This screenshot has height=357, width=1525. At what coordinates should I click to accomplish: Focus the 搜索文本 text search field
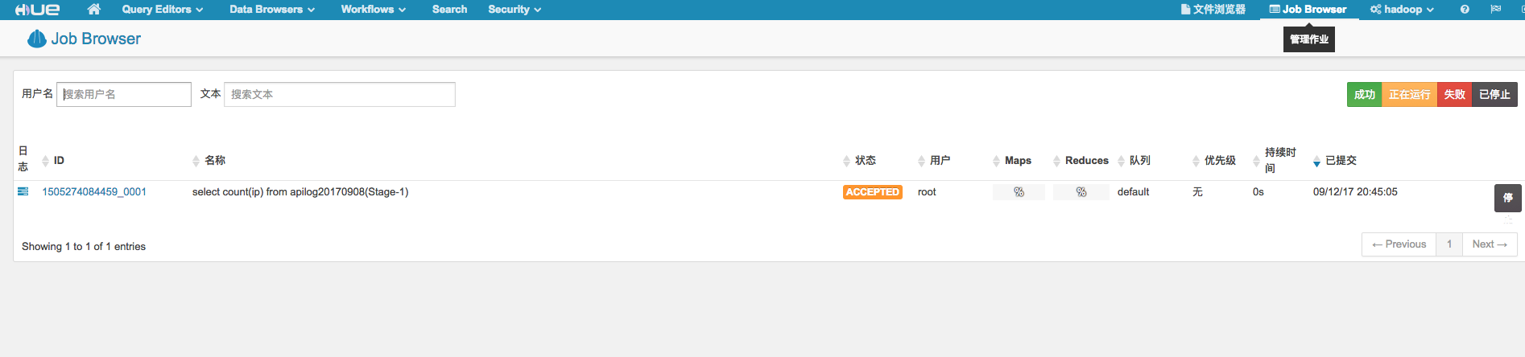point(339,95)
